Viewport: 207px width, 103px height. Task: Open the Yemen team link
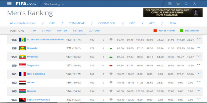tap(31, 82)
